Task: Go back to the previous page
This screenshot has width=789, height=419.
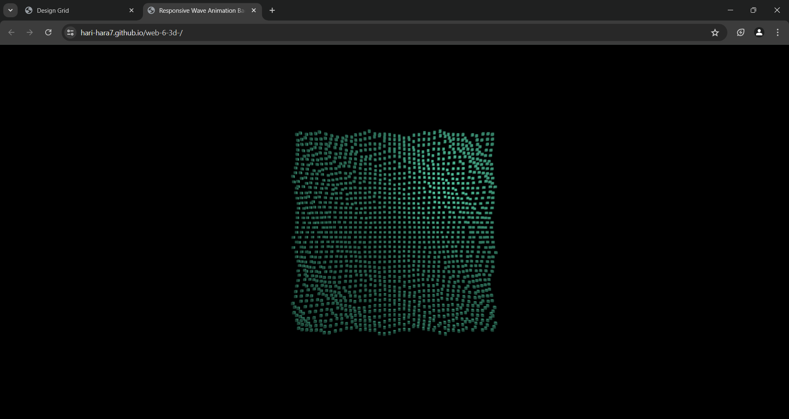Action: click(x=12, y=32)
